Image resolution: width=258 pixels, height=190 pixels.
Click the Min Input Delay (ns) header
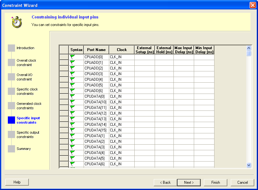(204, 50)
